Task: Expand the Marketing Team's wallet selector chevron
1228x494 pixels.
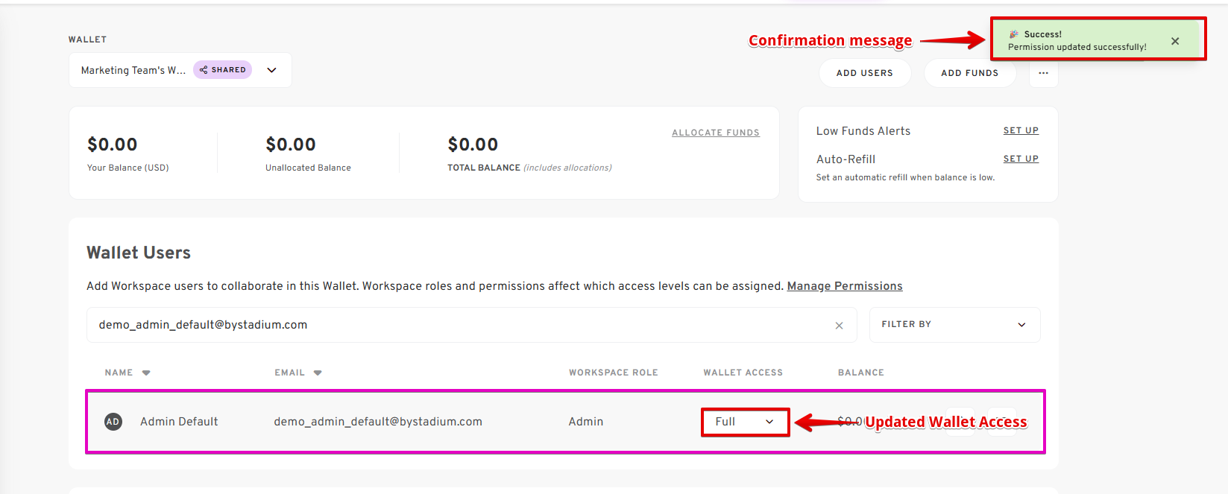Action: (272, 70)
